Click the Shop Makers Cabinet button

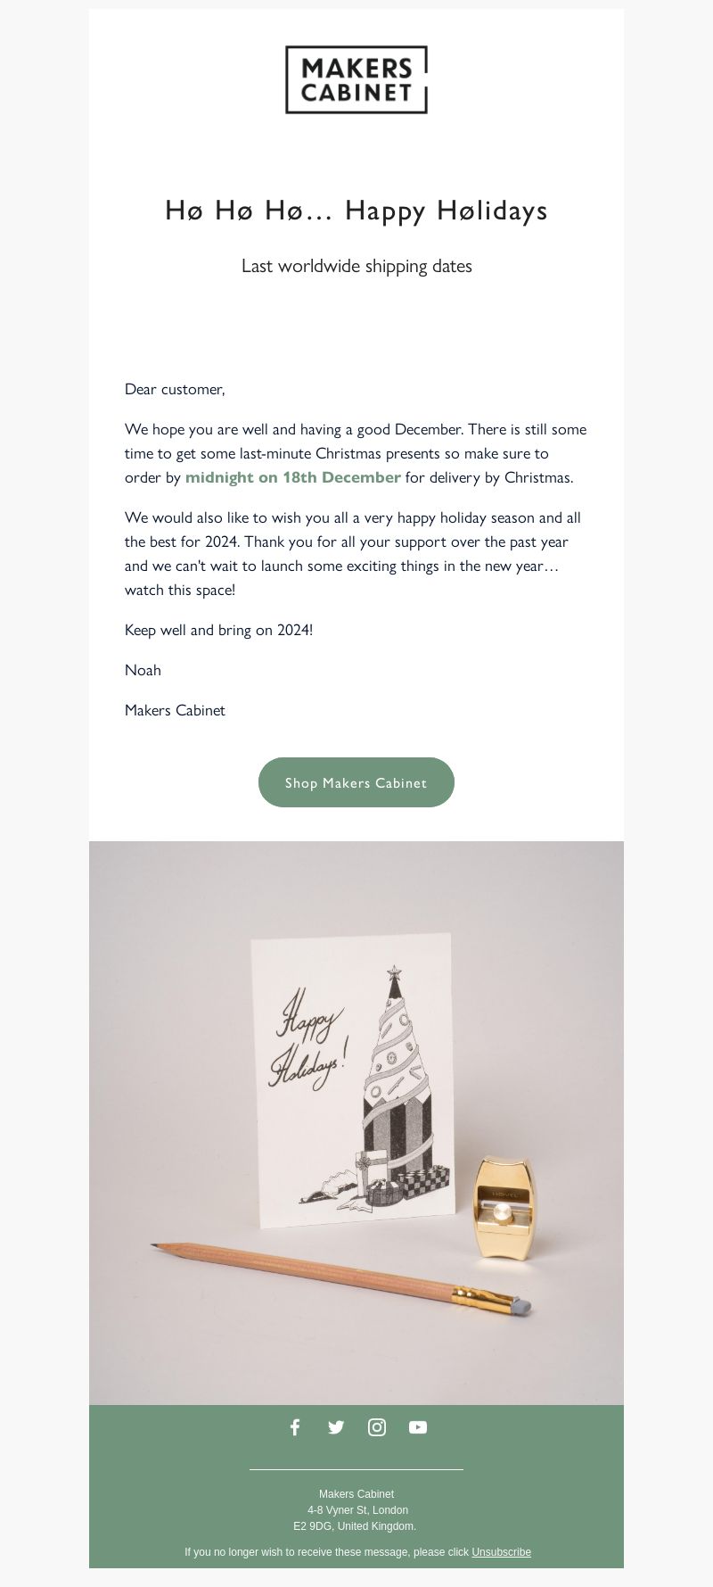coord(356,782)
